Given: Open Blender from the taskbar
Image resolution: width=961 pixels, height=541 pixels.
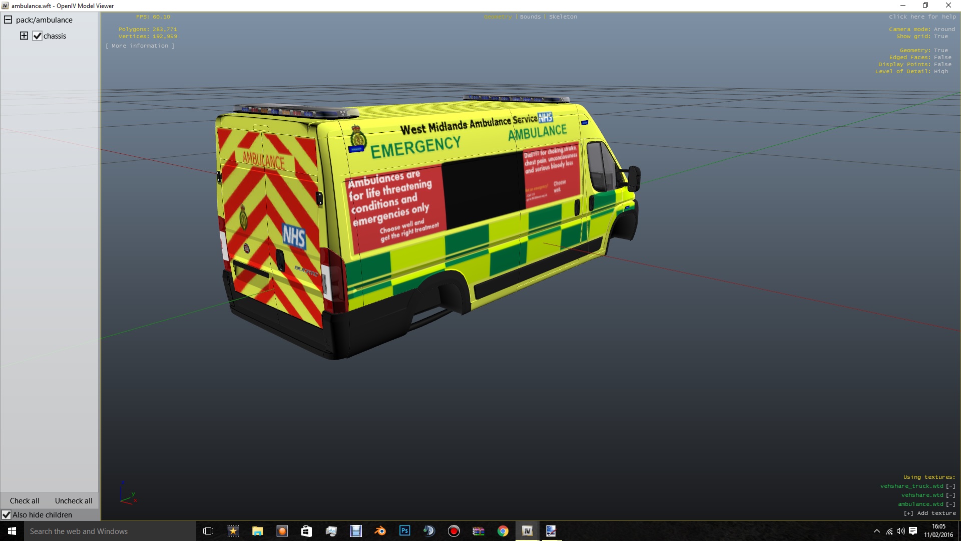Looking at the screenshot, I should 380,531.
